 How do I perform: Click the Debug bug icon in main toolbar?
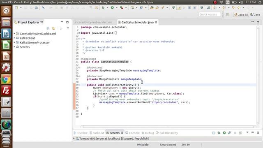[x=103, y=8]
